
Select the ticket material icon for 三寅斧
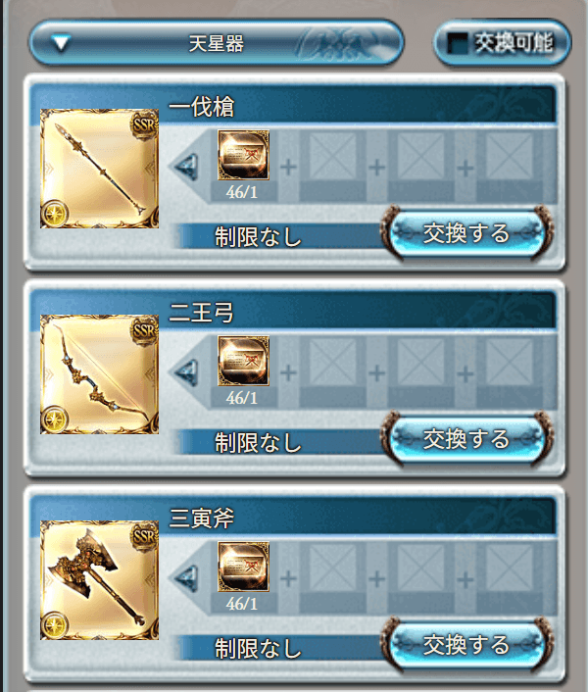click(x=243, y=567)
